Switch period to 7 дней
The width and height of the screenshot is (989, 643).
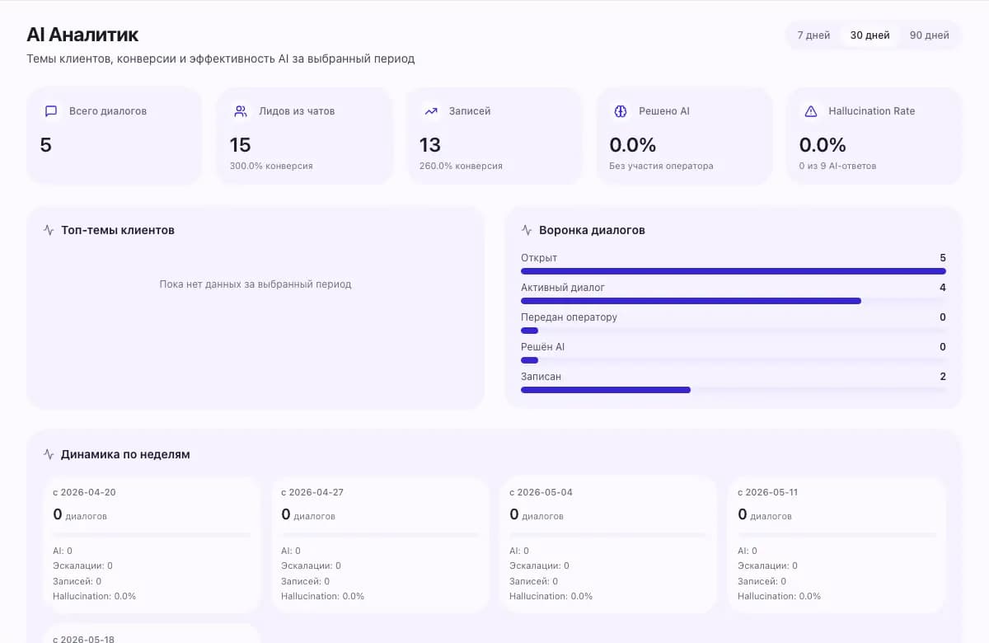[813, 35]
